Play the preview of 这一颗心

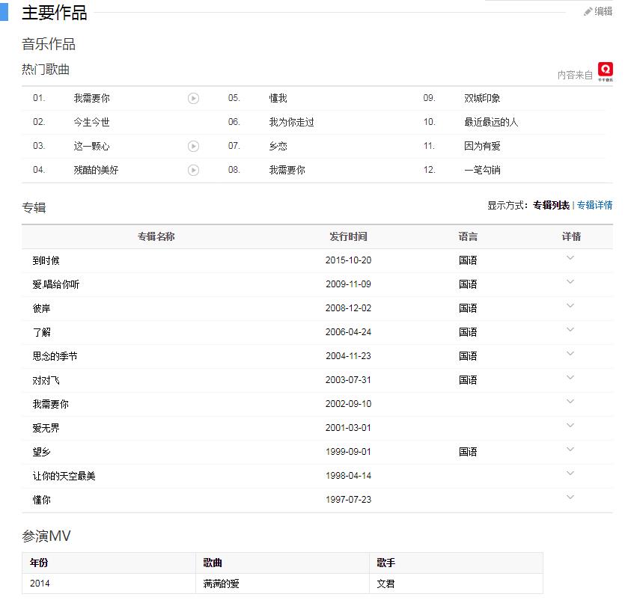coord(192,146)
